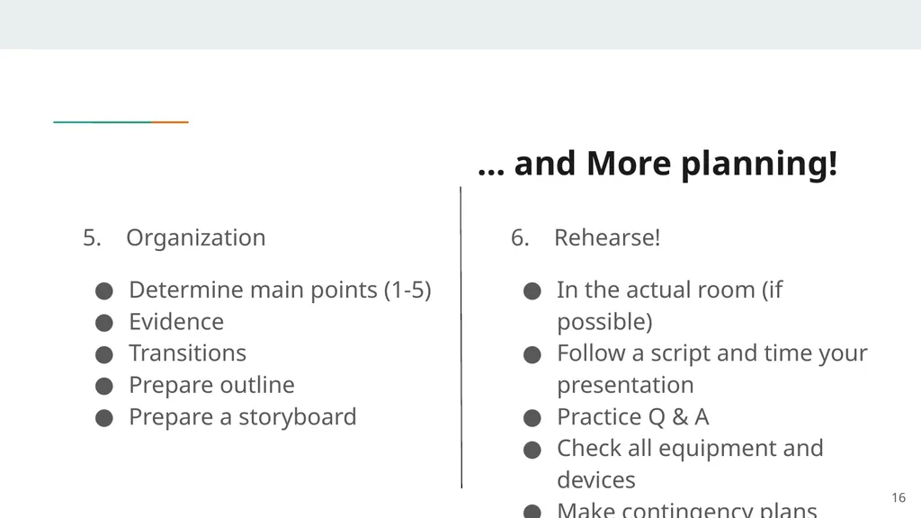Click the bullet dot beside 'Transitions'
This screenshot has height=518, width=921.
point(104,354)
